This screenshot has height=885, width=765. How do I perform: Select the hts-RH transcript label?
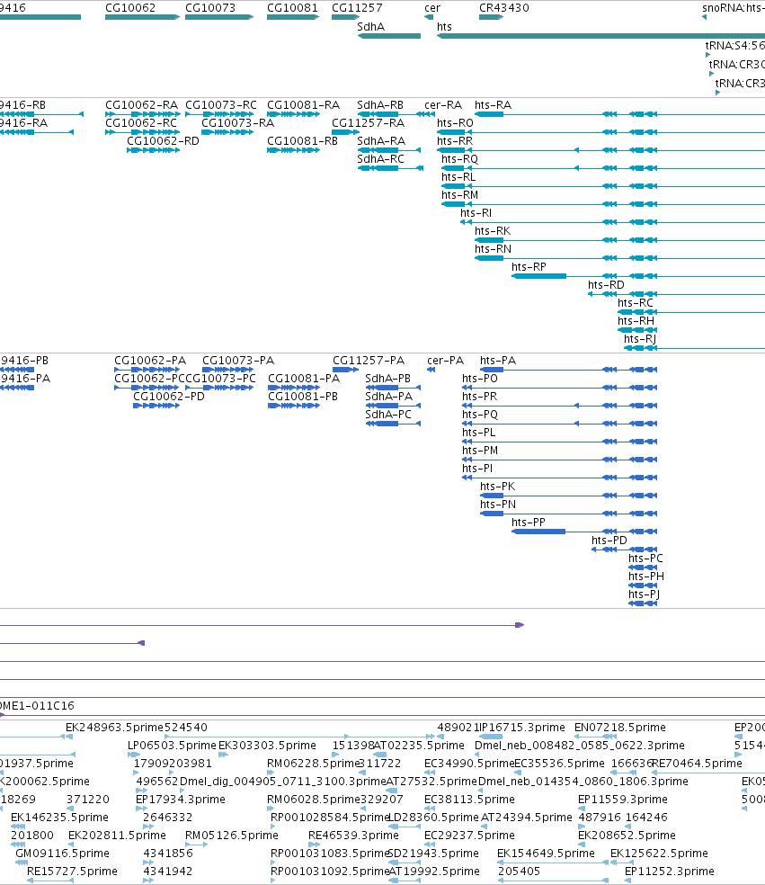[x=636, y=322]
